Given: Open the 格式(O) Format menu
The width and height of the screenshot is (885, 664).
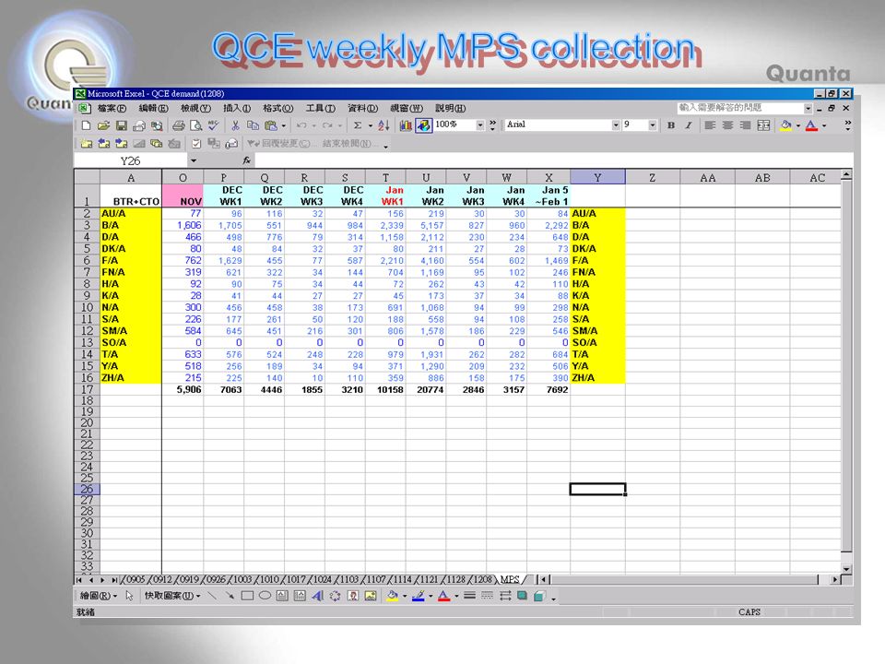Looking at the screenshot, I should [278, 109].
